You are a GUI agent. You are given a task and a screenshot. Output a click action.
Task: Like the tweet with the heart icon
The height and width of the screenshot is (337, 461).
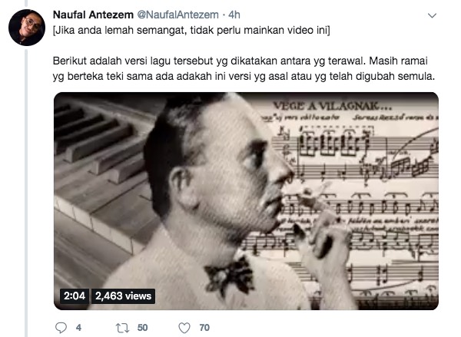(184, 328)
